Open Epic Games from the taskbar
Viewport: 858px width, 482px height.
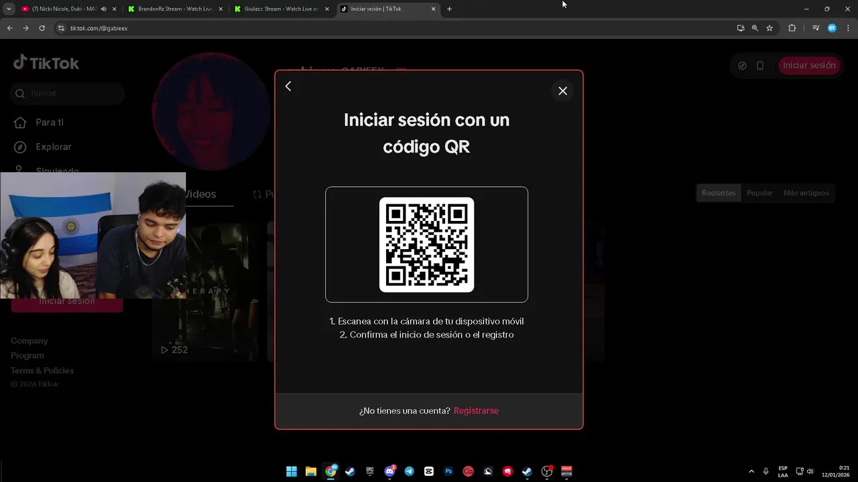(370, 471)
